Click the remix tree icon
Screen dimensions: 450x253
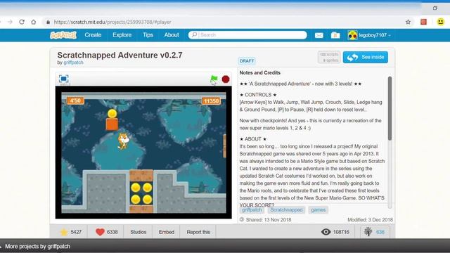pyautogui.click(x=368, y=231)
